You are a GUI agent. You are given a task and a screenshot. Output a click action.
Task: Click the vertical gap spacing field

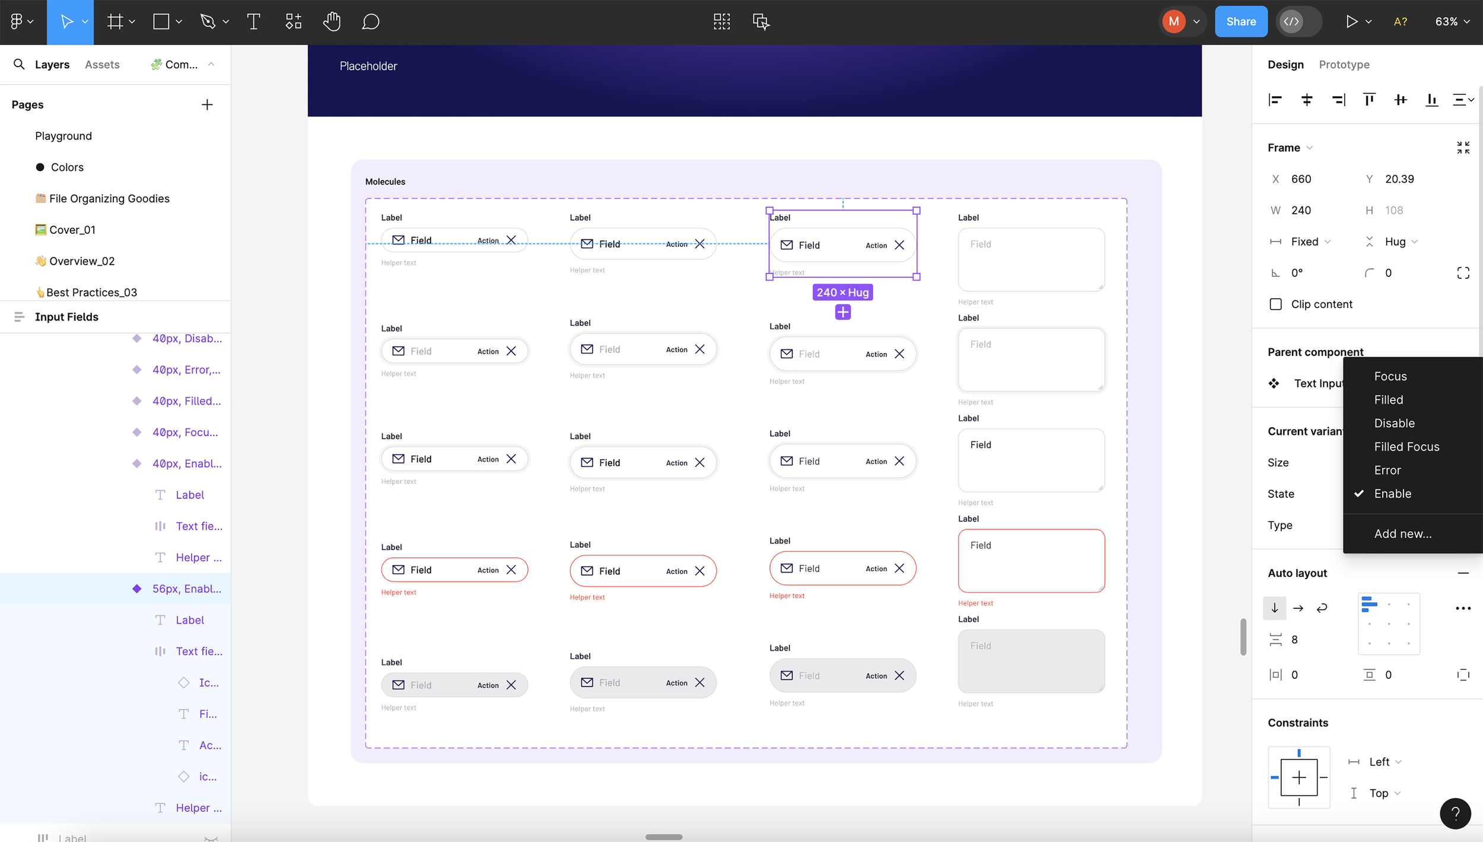(1294, 640)
